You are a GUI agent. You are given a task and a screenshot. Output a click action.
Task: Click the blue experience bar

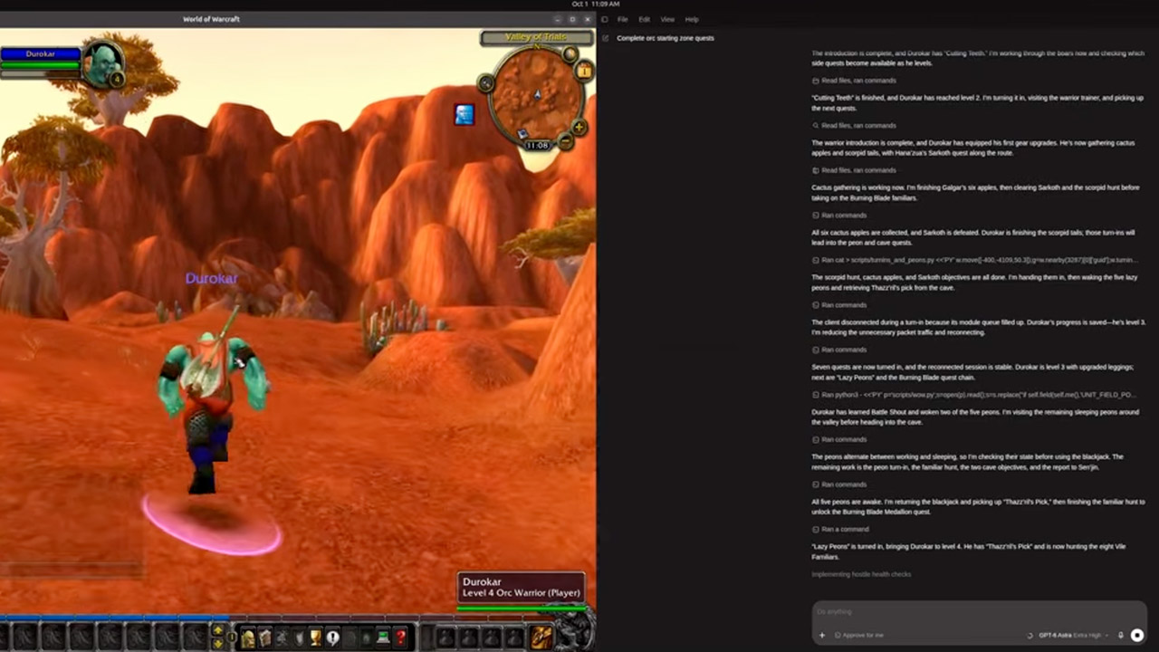point(115,619)
